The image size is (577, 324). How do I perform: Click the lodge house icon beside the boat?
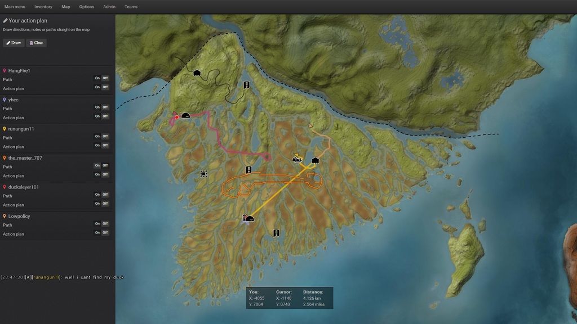[315, 160]
